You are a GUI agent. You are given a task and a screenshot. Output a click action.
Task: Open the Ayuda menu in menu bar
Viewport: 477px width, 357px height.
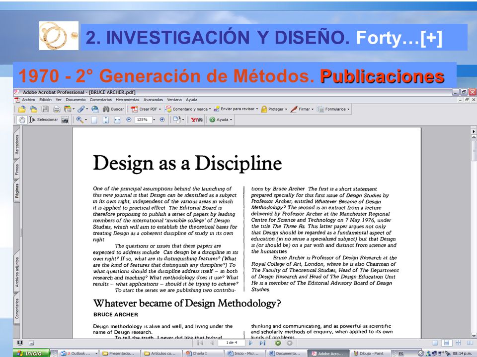click(192, 100)
